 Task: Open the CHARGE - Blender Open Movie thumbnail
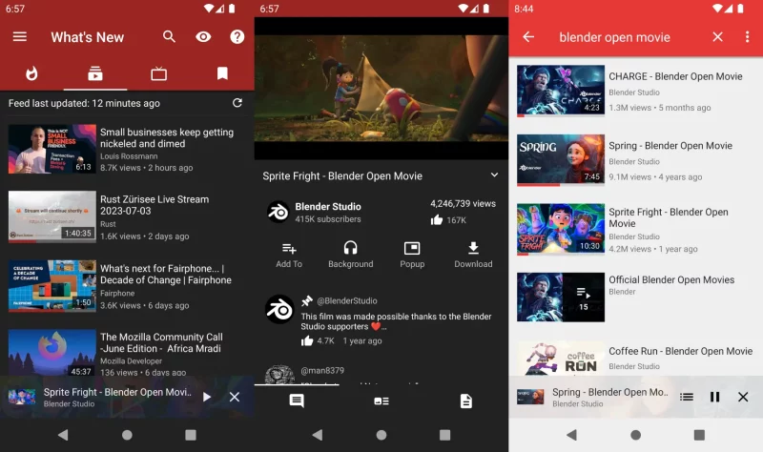(560, 91)
